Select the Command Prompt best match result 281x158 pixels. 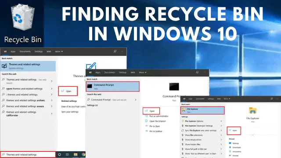(112, 86)
